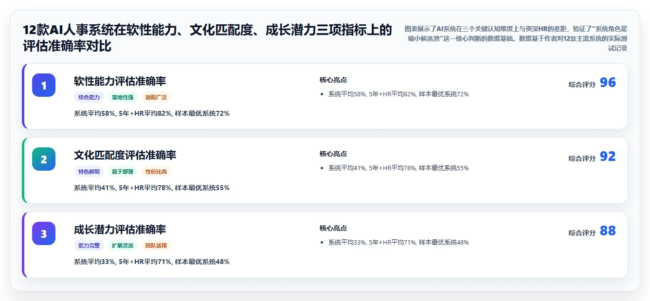Click the chart description paragraph at top right

pos(516,38)
